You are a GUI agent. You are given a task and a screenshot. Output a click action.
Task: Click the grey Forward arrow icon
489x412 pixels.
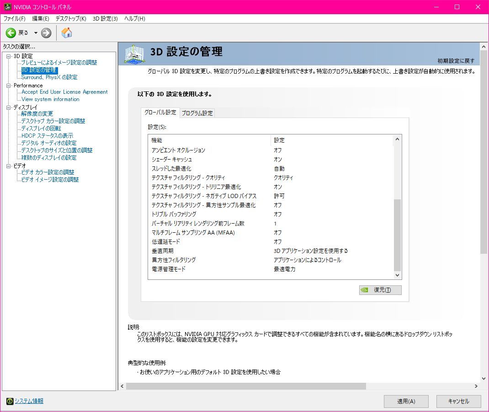point(46,33)
